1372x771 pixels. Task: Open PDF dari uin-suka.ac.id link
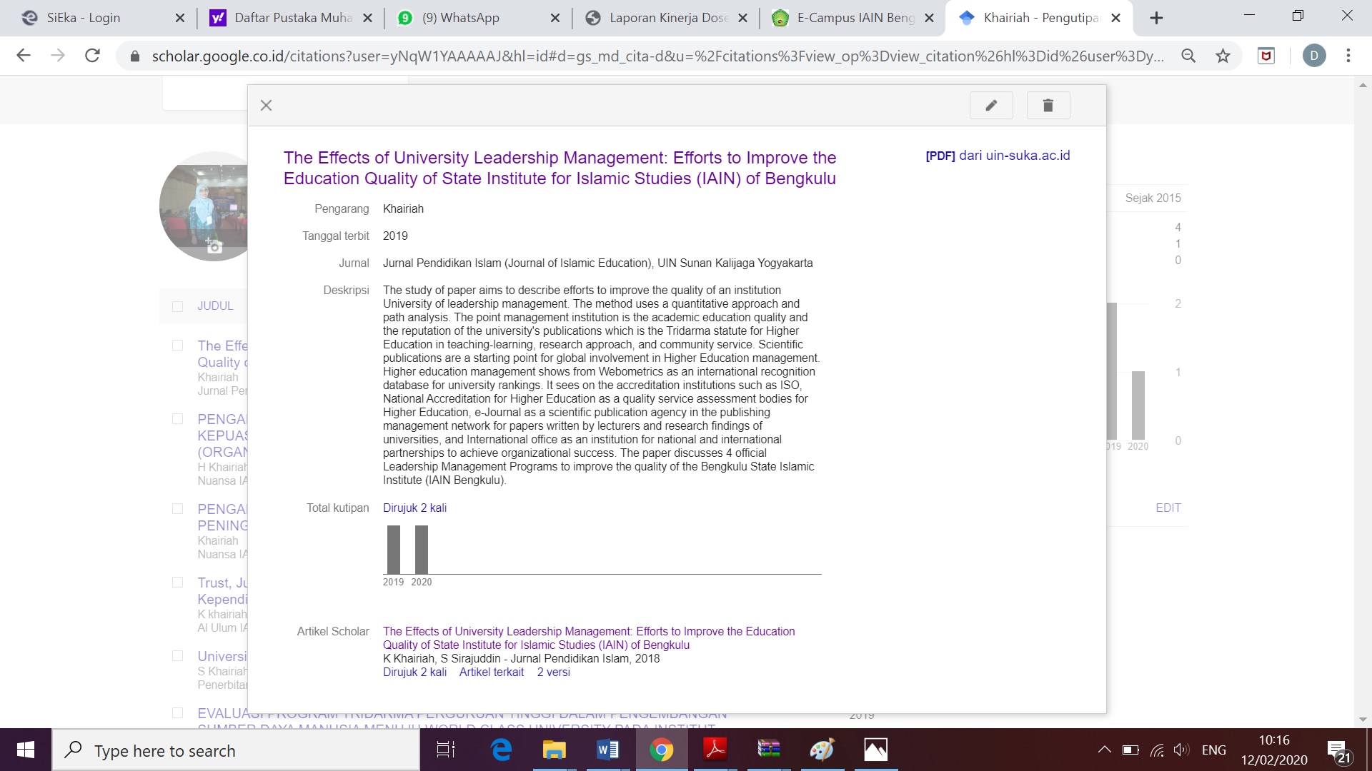[x=998, y=156]
